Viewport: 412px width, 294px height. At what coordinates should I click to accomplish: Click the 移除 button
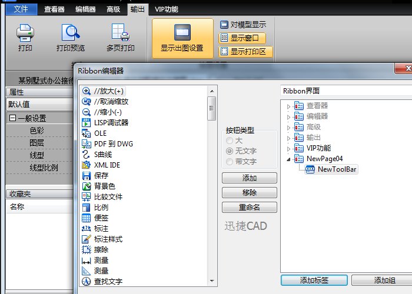(250, 193)
